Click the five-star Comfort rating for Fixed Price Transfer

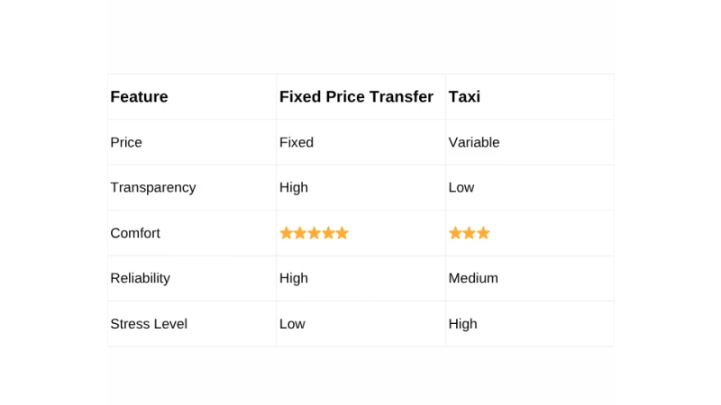click(x=314, y=233)
